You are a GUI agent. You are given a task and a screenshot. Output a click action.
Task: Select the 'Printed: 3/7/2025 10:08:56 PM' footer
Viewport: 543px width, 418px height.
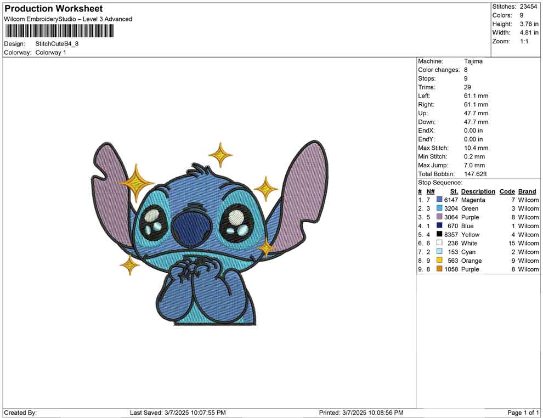point(361,413)
